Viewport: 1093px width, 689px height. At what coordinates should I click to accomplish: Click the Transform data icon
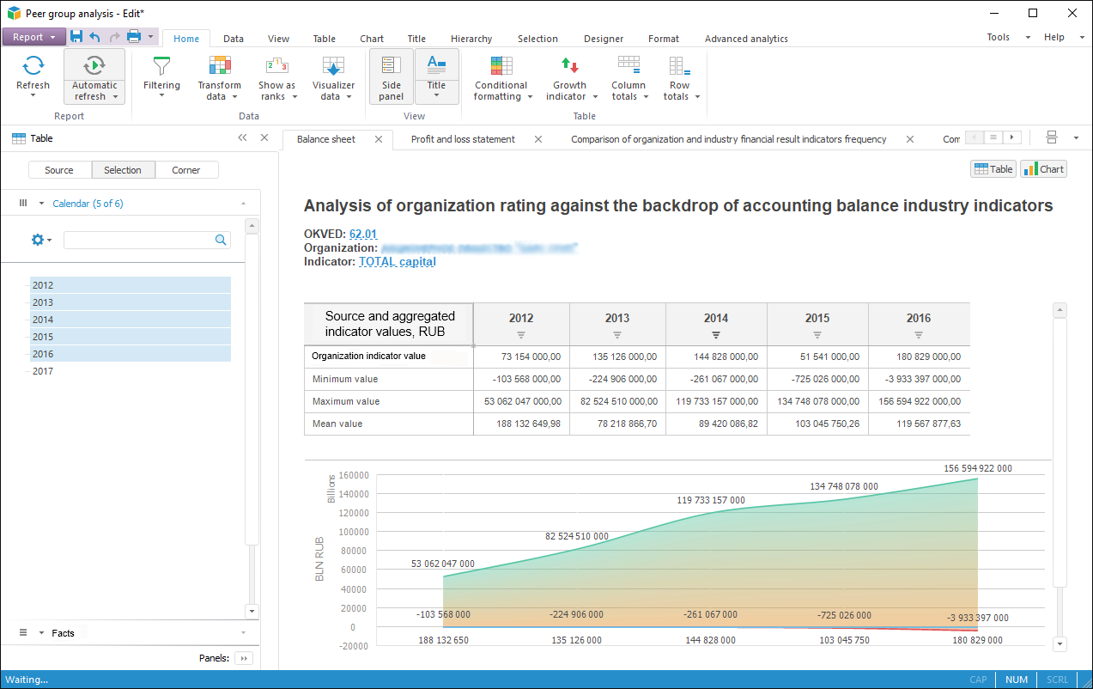point(220,67)
